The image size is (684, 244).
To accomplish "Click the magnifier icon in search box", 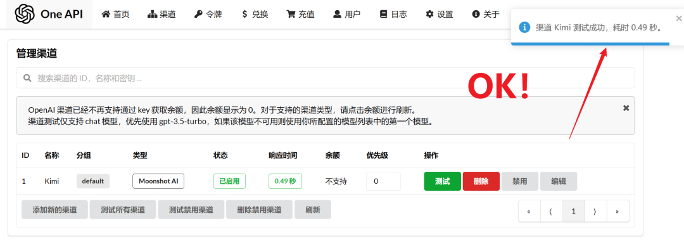I will pos(27,78).
